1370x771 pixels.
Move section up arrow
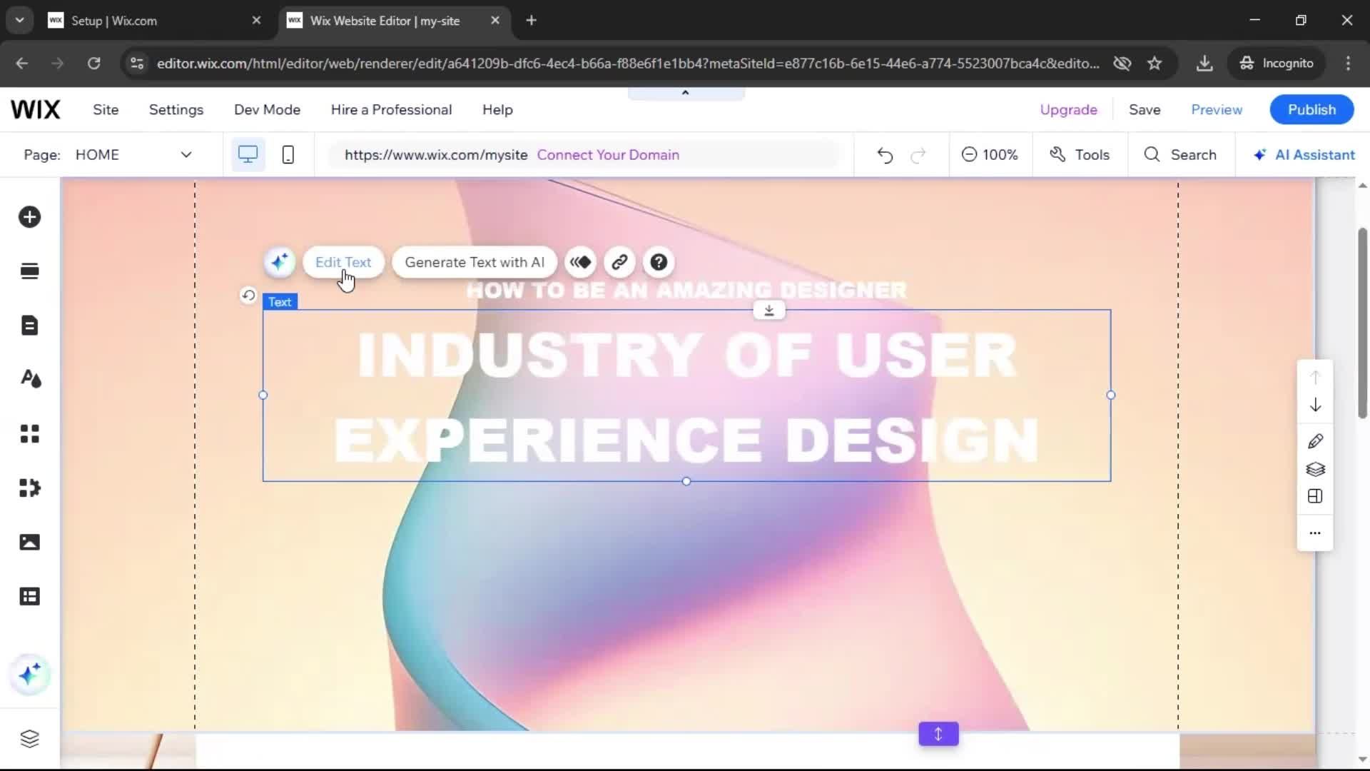[x=1315, y=377]
